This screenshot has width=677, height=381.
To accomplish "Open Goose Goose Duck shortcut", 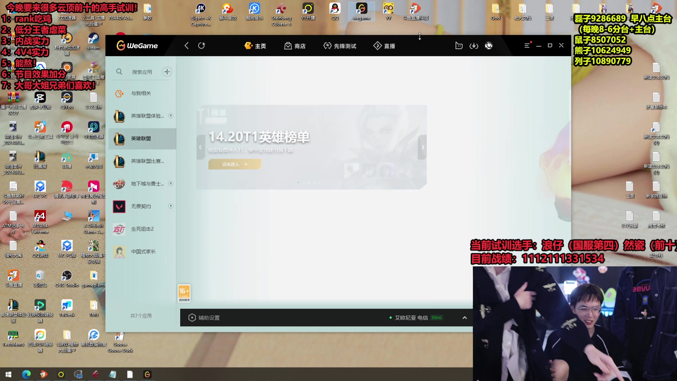I will coord(120,341).
